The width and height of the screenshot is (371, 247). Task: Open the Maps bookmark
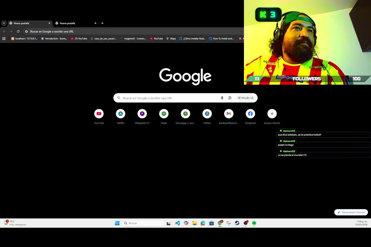(171, 38)
